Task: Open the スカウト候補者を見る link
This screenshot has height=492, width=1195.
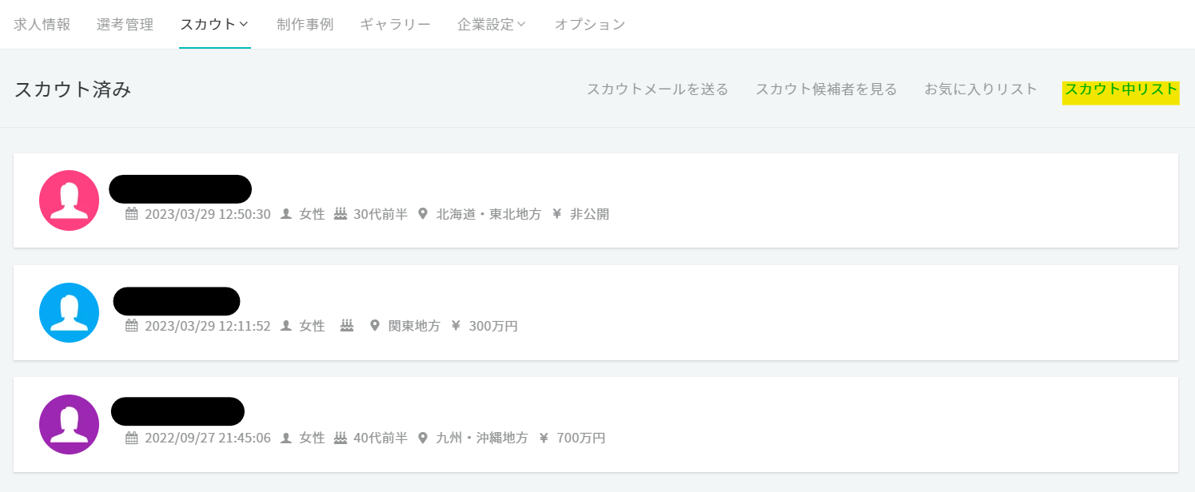Action: coord(827,89)
